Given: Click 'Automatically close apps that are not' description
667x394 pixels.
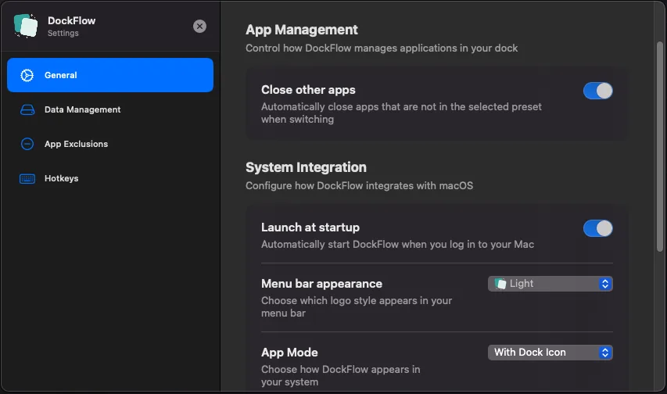Looking at the screenshot, I should tap(401, 113).
